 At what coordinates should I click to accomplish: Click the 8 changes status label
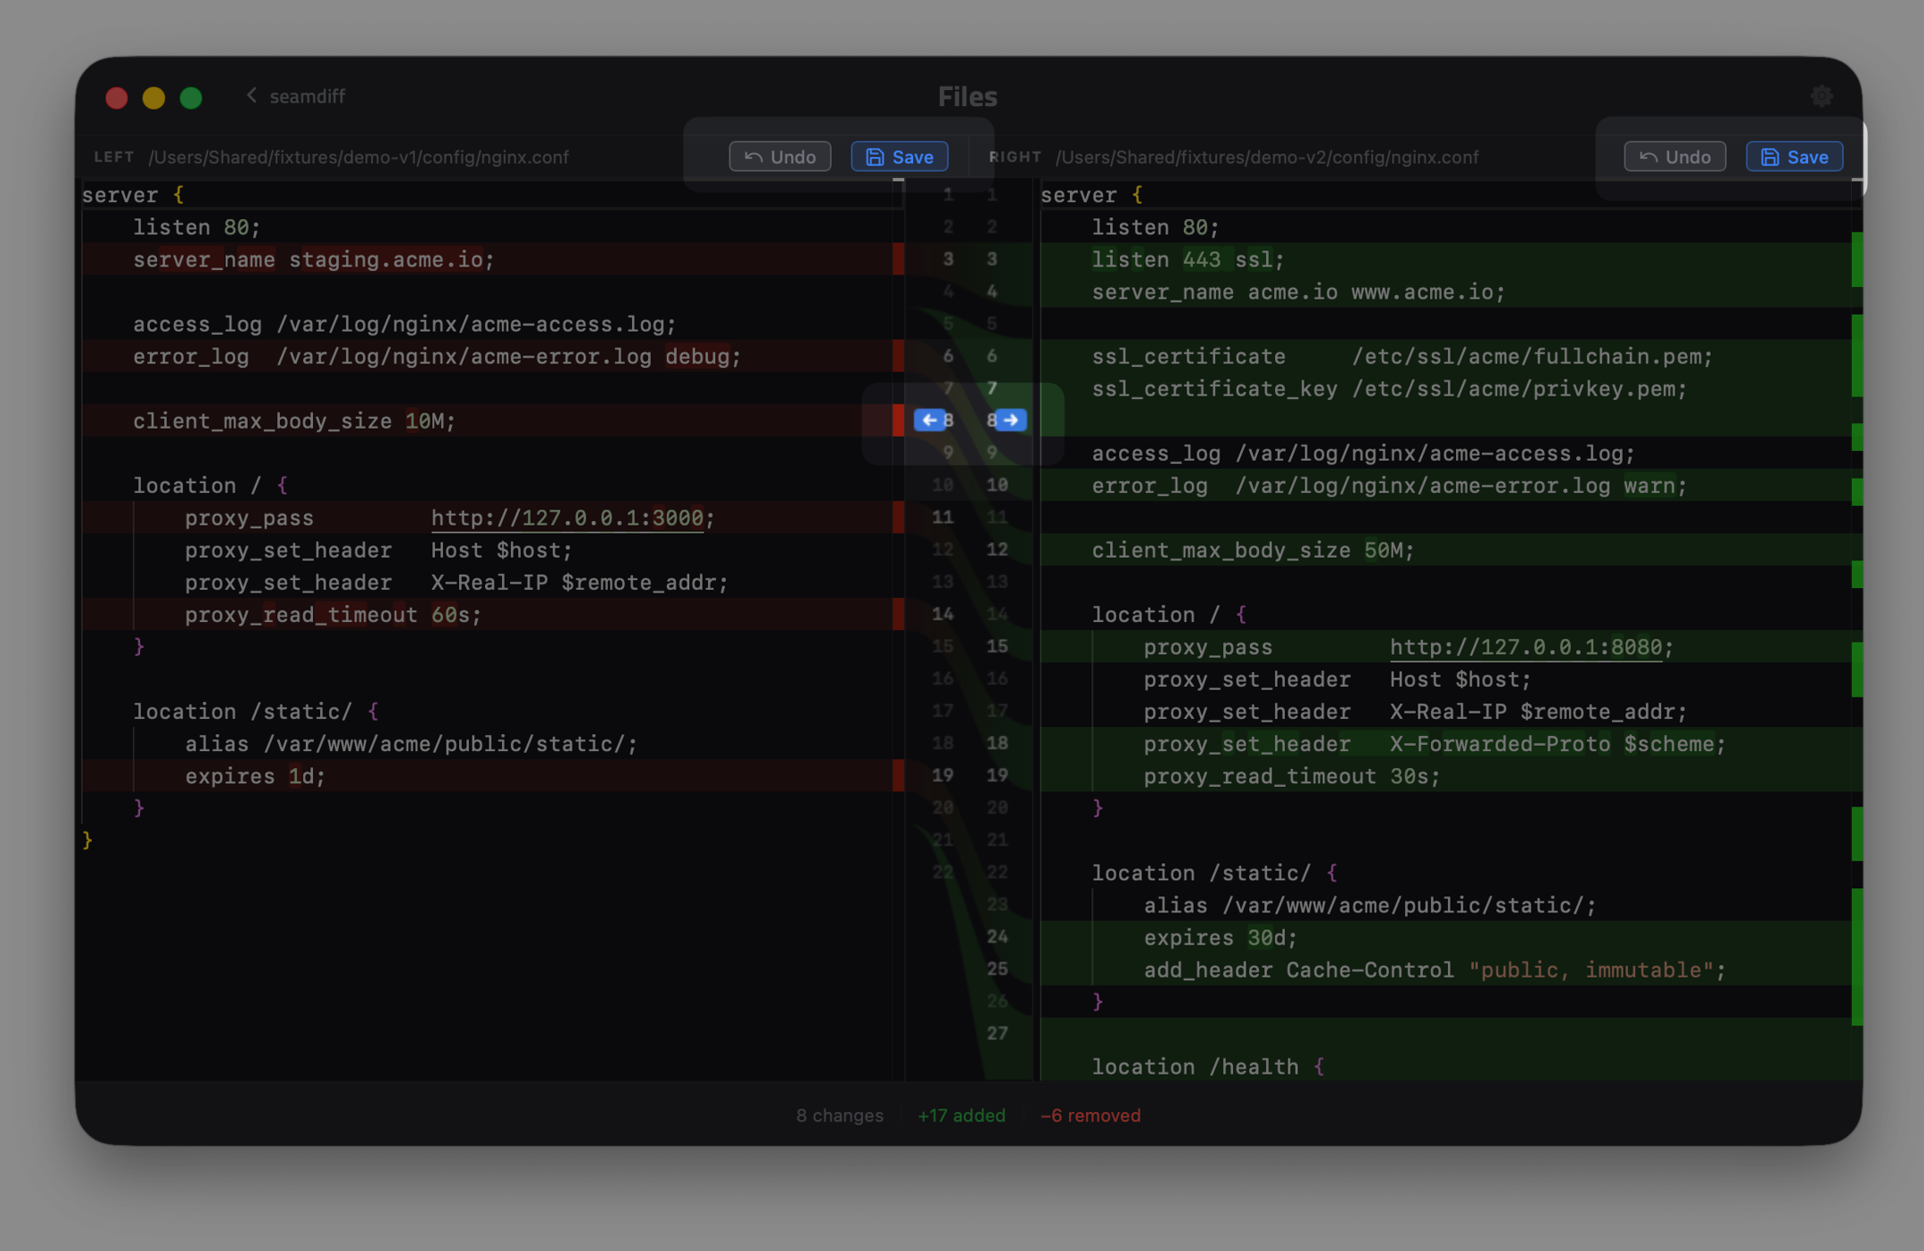pyautogui.click(x=840, y=1116)
